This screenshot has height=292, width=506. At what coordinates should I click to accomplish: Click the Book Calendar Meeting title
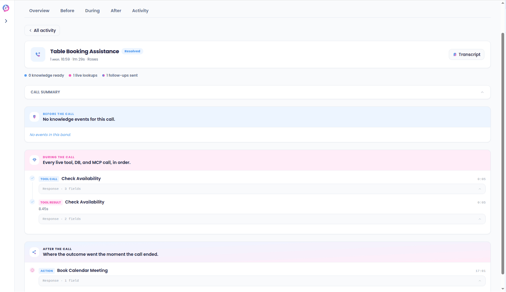point(82,270)
